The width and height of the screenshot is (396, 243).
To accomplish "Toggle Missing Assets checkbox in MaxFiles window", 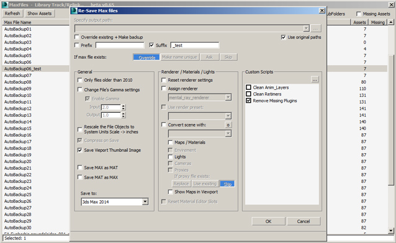I will point(359,14).
